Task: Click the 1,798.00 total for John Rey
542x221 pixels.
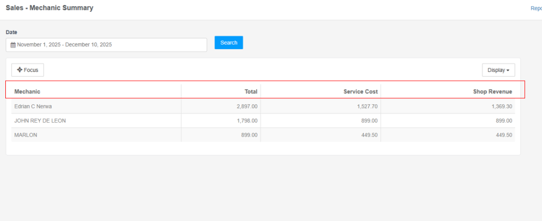Action: point(247,121)
